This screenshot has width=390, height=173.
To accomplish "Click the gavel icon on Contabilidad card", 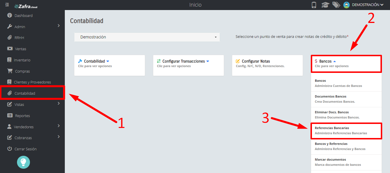I will (80, 61).
